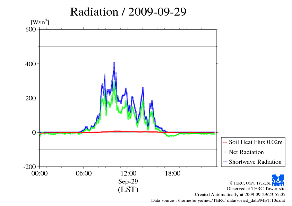Click the blue TERC logo icon
Screen dimensions: 292x206
tap(278, 180)
